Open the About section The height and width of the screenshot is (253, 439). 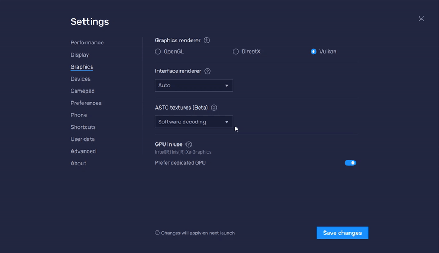(x=78, y=164)
